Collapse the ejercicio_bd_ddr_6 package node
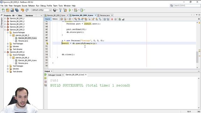 pos(10,58)
